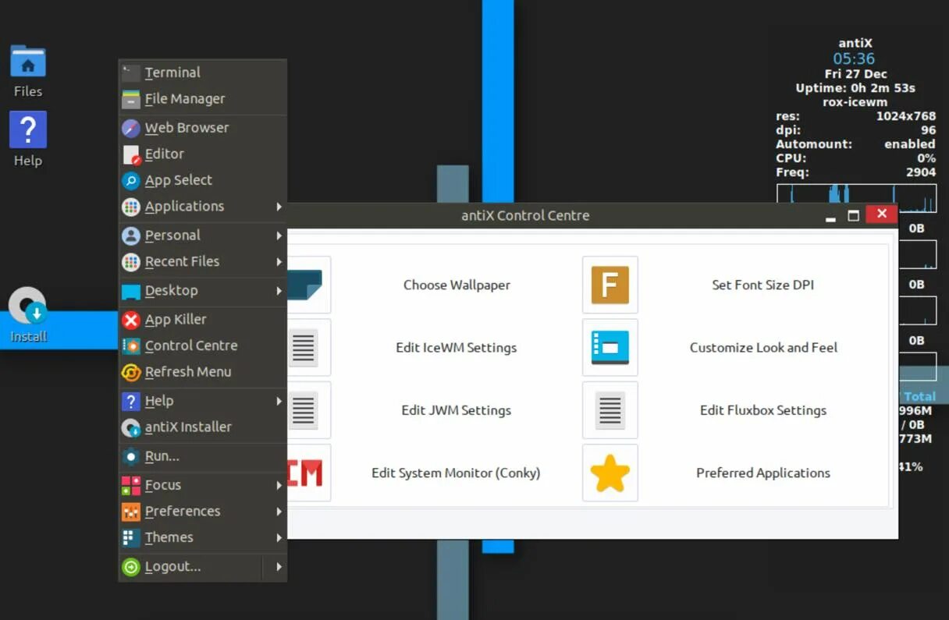Click the App Killer red X icon
949x620 pixels.
(131, 320)
